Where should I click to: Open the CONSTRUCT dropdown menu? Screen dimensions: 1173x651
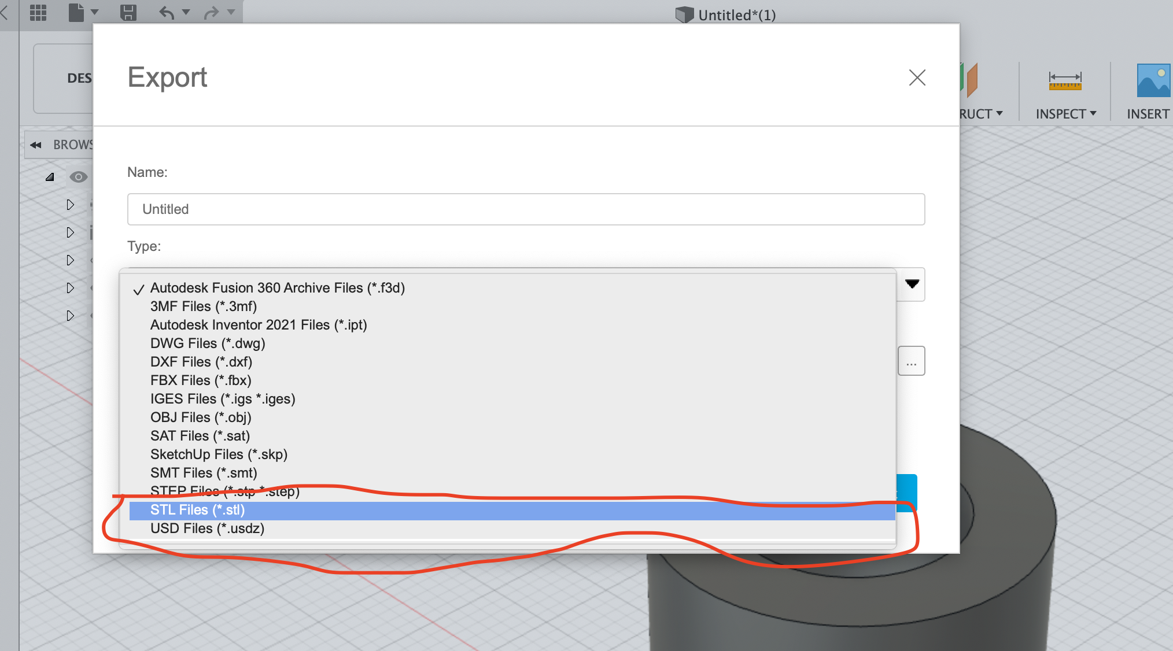(981, 114)
